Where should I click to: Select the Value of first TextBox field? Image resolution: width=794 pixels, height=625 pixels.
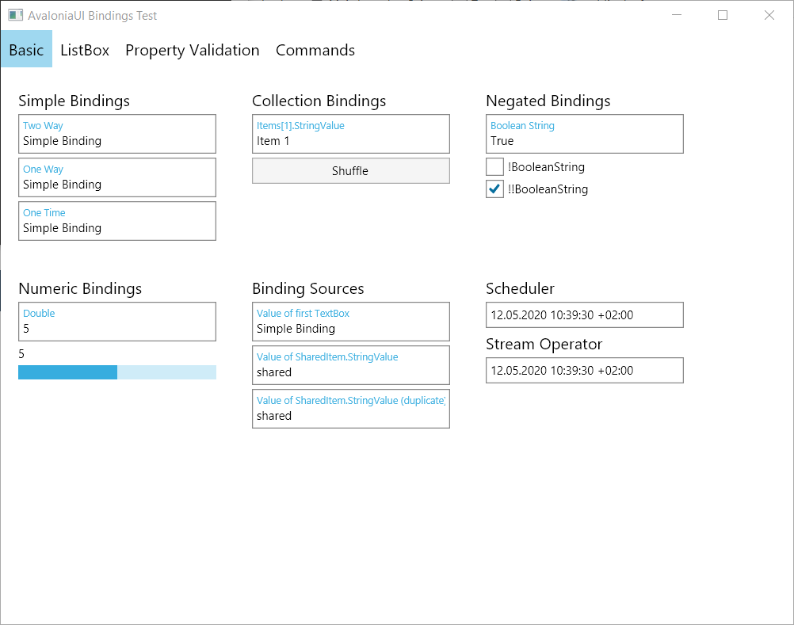tap(350, 329)
